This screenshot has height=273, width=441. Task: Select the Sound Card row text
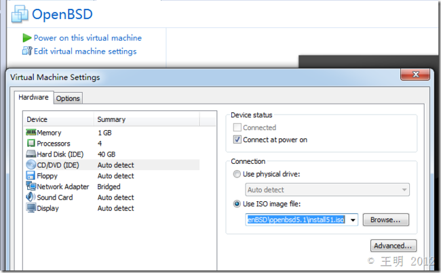tap(55, 197)
